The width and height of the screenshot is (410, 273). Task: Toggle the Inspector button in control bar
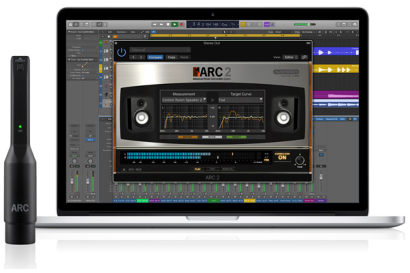pos(76,24)
